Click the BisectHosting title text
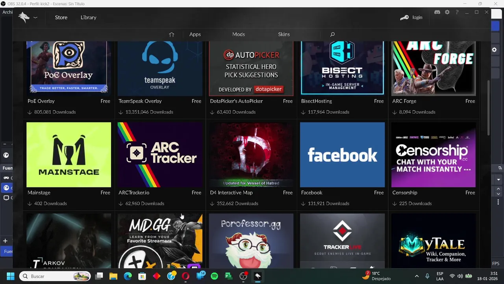 pyautogui.click(x=317, y=101)
